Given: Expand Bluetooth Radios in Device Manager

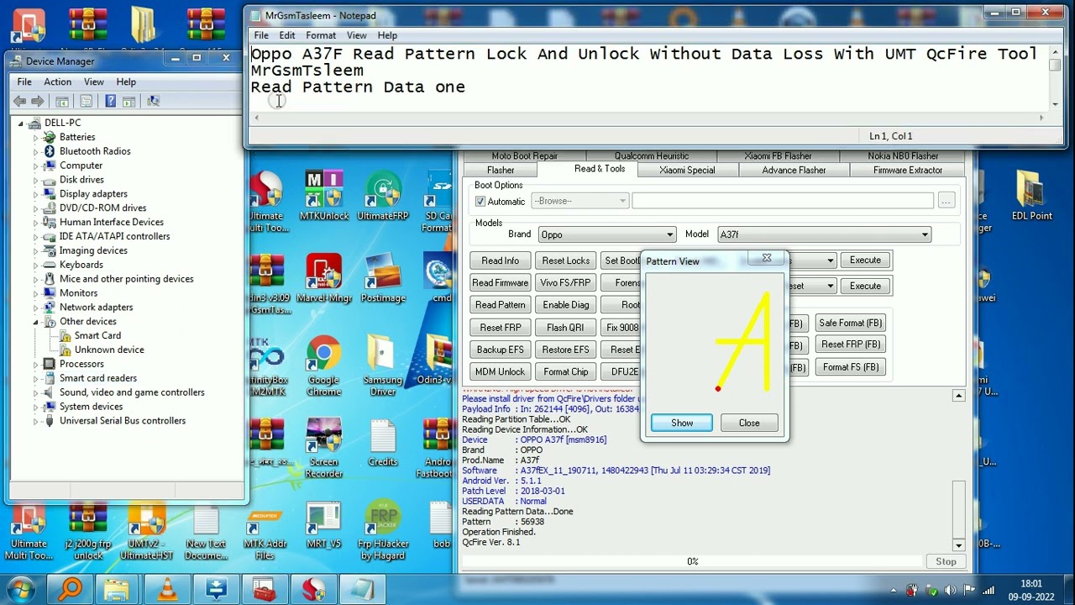Looking at the screenshot, I should tap(36, 151).
